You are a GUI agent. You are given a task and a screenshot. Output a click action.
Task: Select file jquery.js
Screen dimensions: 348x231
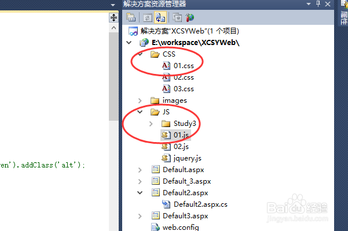tap(187, 158)
